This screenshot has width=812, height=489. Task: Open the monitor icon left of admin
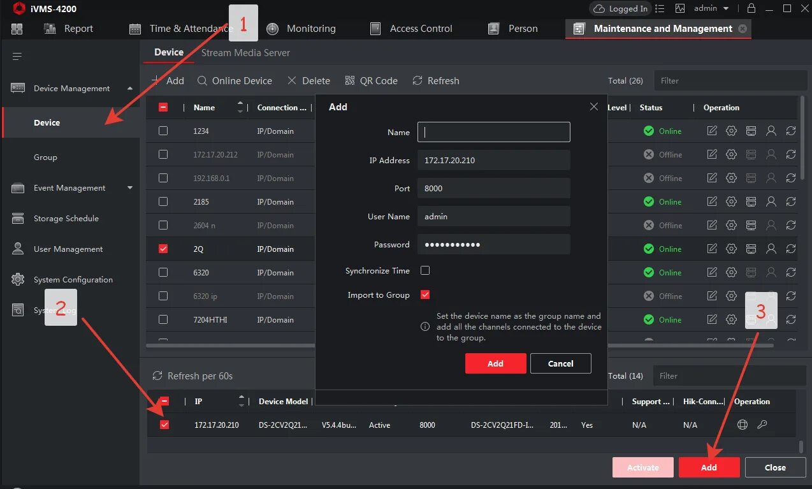click(x=680, y=8)
